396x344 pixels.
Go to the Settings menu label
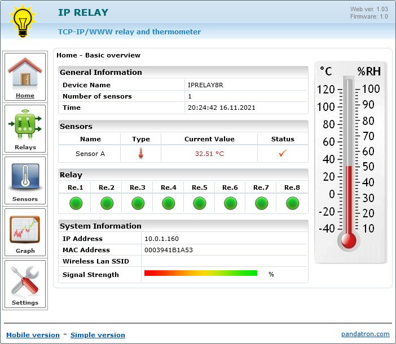tap(25, 303)
